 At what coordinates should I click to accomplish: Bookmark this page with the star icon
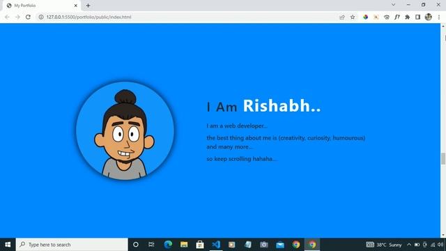(353, 17)
